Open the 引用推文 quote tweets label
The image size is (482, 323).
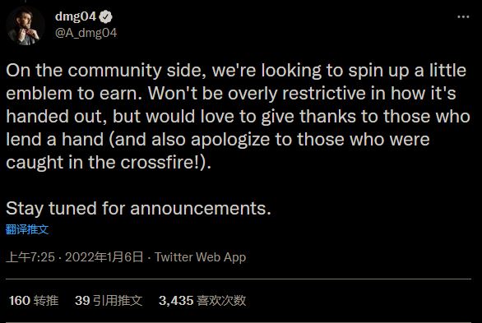(118, 300)
